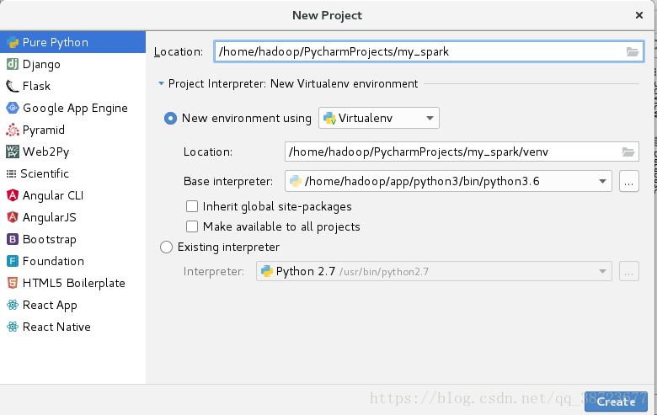
Task: Click the Flask icon in the project list
Action: 13,86
